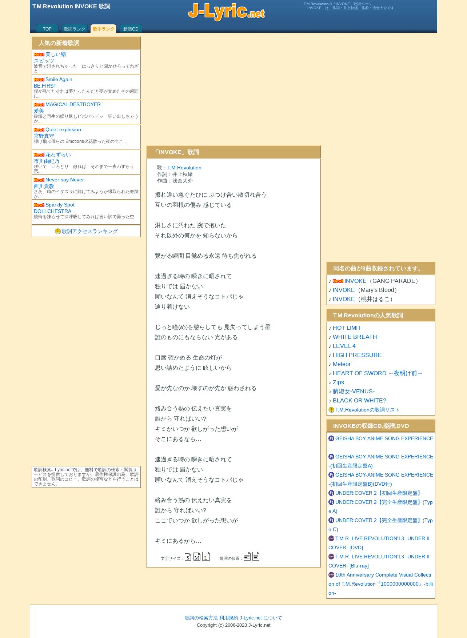The height and width of the screenshot is (638, 467).
Task: Click icon beside T.M.Revolutionの歌詞リスト
Action: click(331, 410)
